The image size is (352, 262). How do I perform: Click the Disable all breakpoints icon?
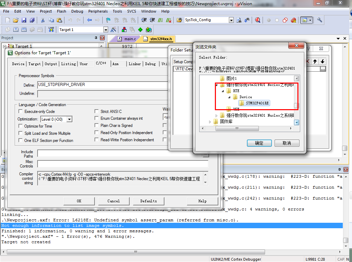[x=285, y=20]
